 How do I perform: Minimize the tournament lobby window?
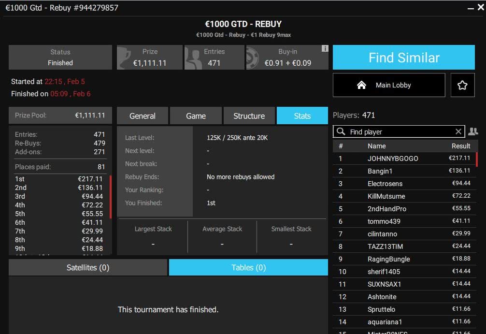pos(471,8)
